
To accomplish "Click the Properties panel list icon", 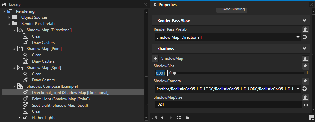I will coord(154,4).
